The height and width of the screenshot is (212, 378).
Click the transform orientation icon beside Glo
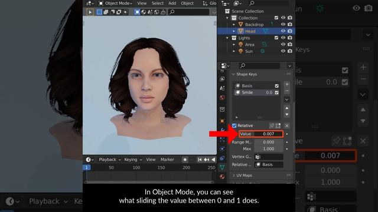205,3
